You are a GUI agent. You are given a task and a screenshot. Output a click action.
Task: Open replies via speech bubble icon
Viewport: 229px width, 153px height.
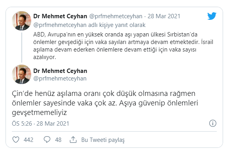[47, 140]
